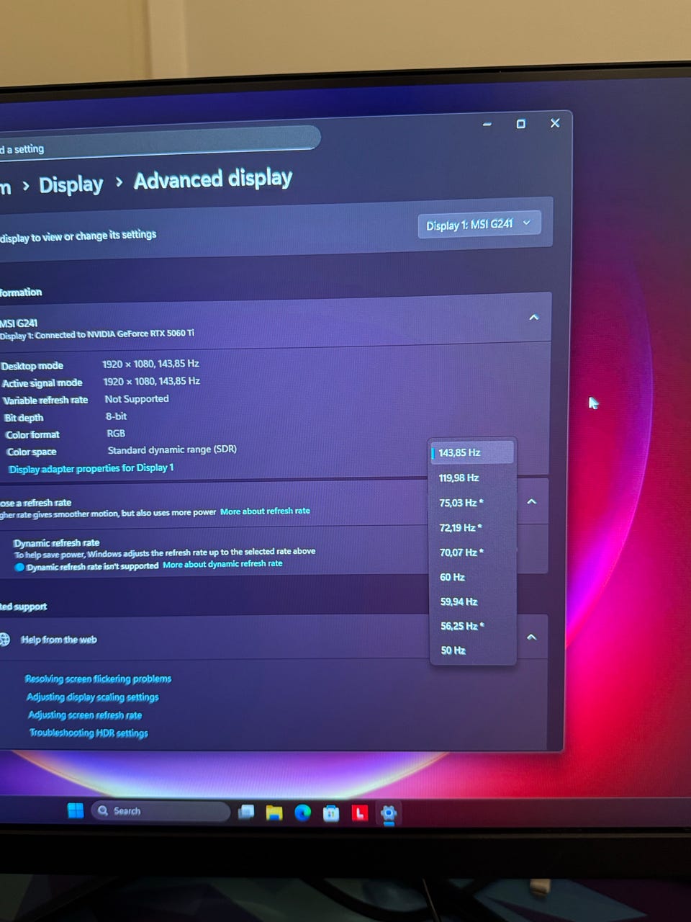691x922 pixels.
Task: Click the Dynamic refresh rate label
Action: pos(56,543)
